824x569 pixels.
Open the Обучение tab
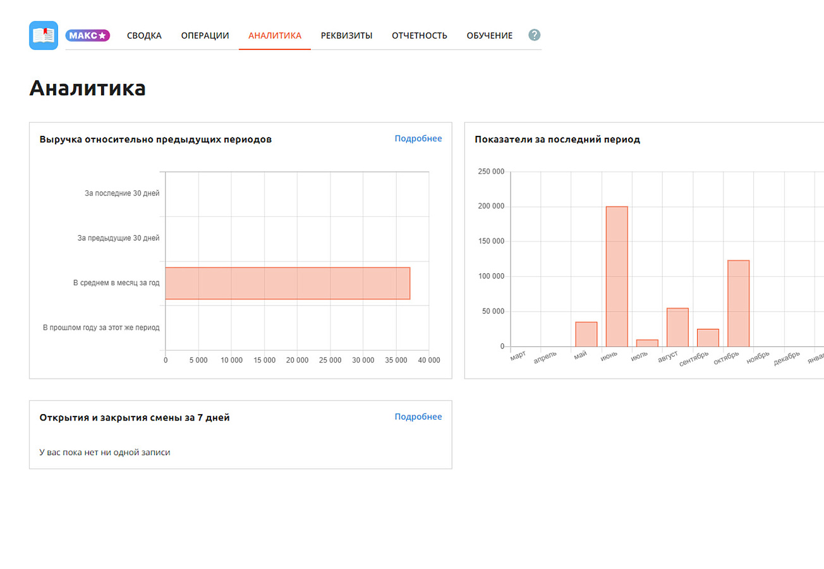coord(490,35)
